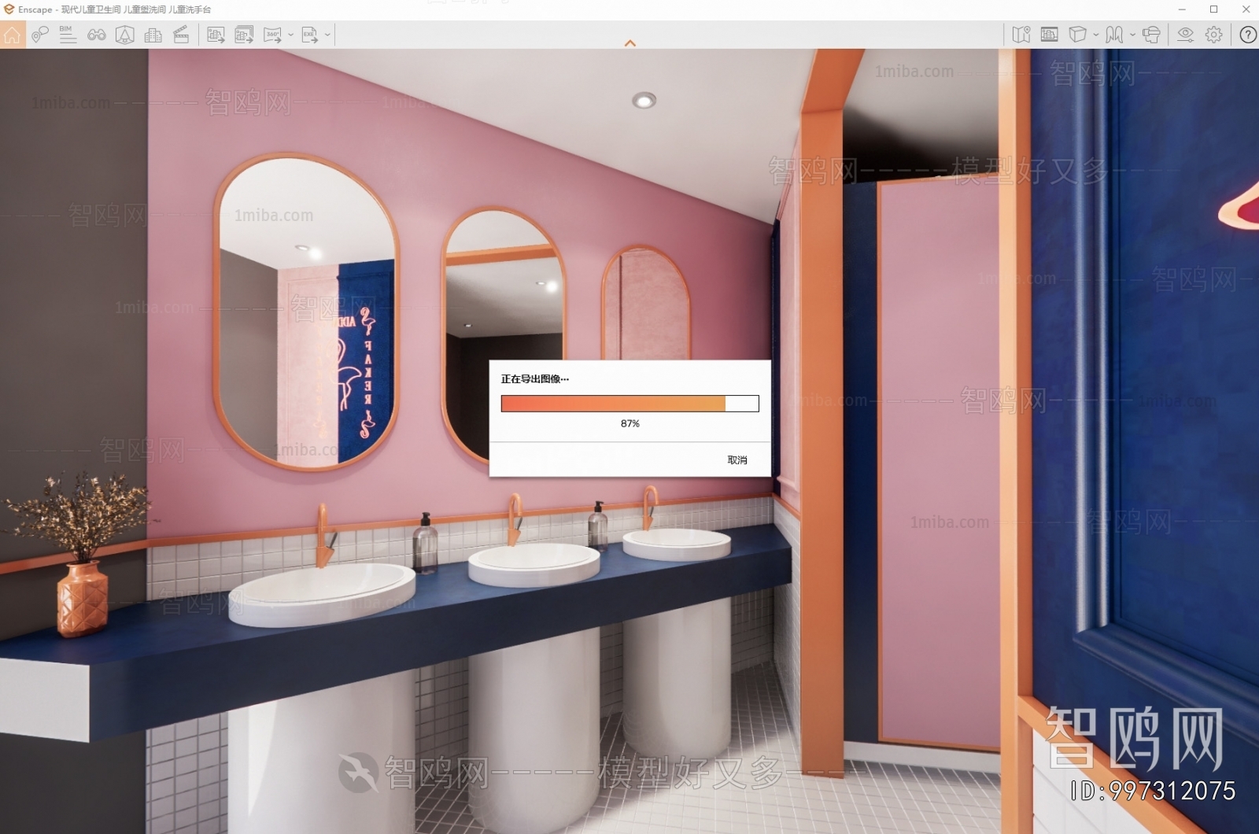The height and width of the screenshot is (834, 1259).
Task: Open the Visual Settings eye icon
Action: coord(1186,35)
